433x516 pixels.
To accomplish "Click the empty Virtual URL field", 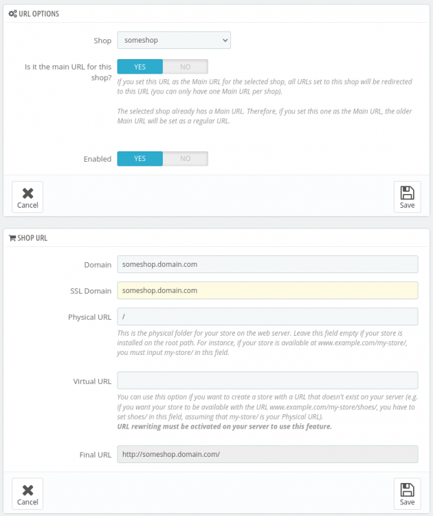I will [267, 380].
